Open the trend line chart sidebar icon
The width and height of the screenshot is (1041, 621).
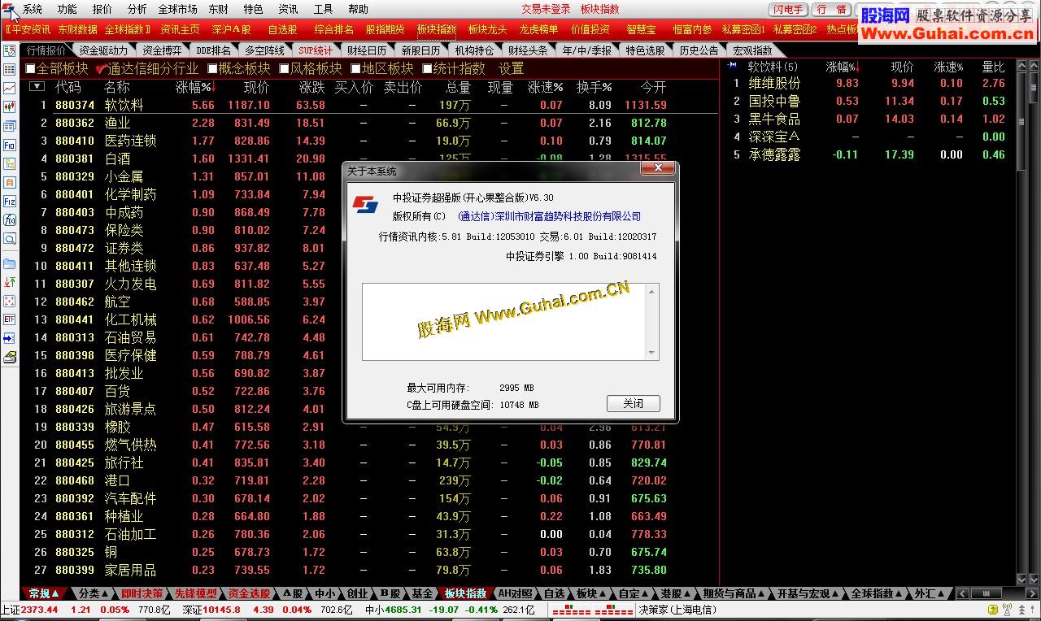(x=10, y=88)
